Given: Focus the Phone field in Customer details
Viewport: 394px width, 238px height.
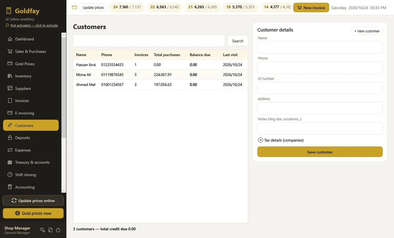Looking at the screenshot, I should tap(320, 68).
